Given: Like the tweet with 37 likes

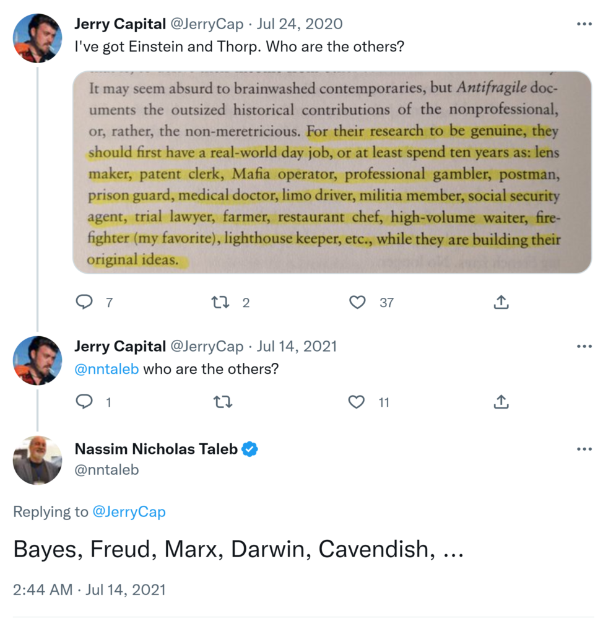Looking at the screenshot, I should [x=357, y=302].
